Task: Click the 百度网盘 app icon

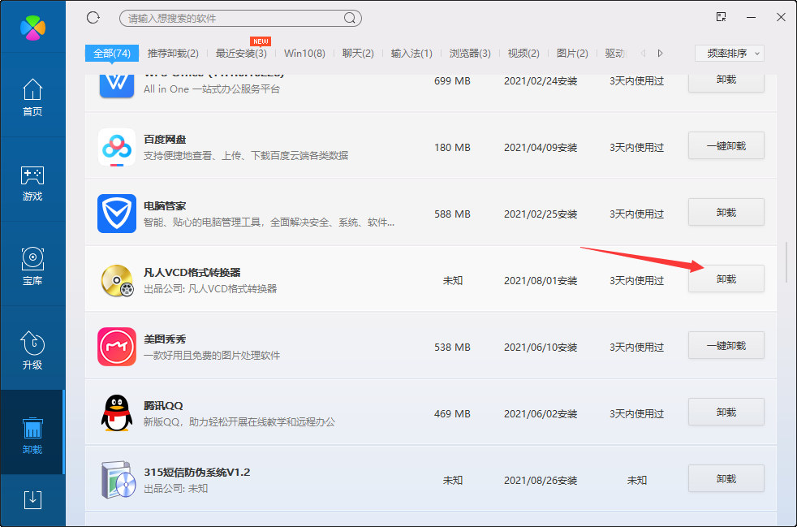Action: click(117, 148)
